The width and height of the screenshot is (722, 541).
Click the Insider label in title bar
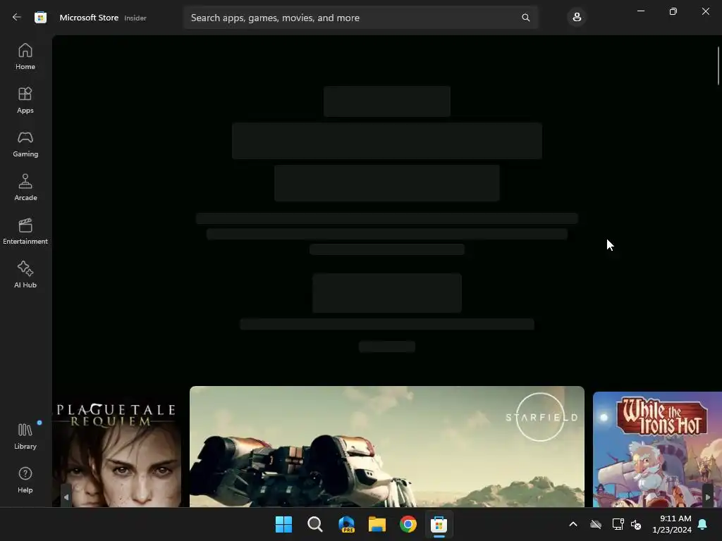[x=135, y=18]
